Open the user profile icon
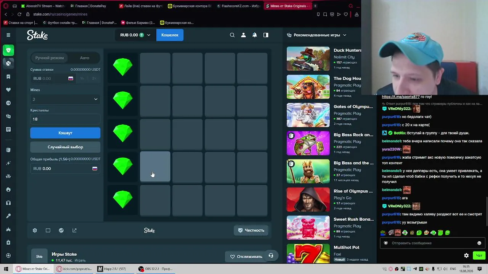 click(243, 35)
